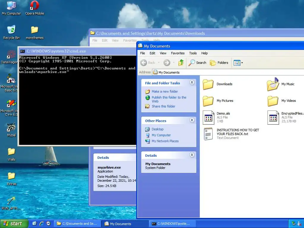The image size is (304, 228).
Task: Switch to My Documents taskbar button
Action: tap(125, 224)
